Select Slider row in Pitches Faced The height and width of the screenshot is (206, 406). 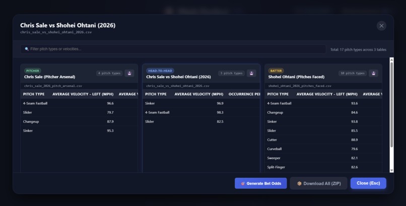323,130
